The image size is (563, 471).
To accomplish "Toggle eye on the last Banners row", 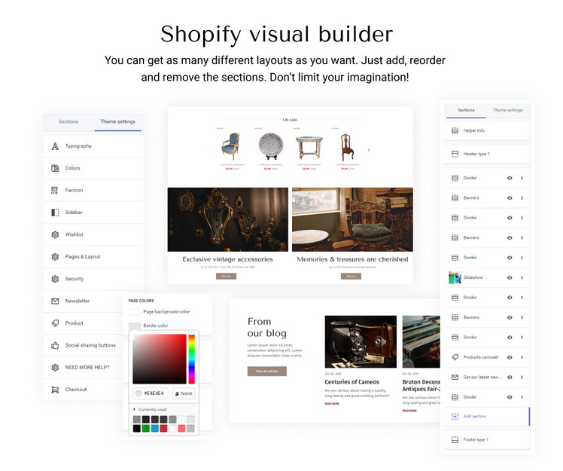I will (510, 317).
